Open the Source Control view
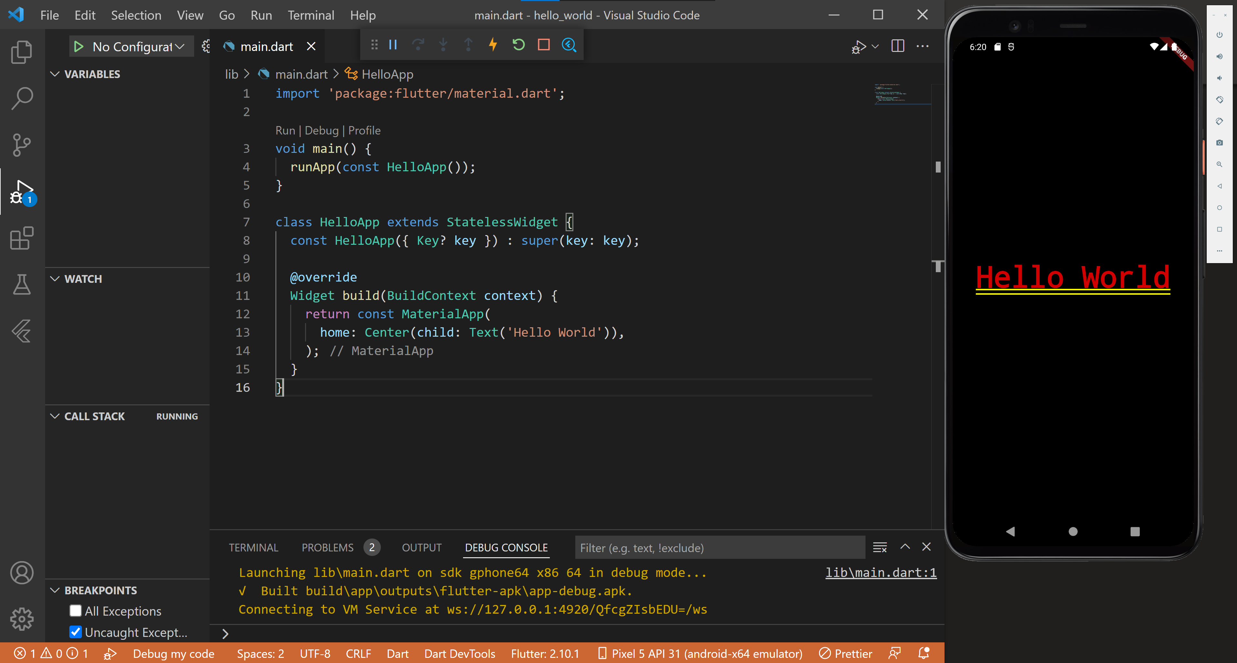This screenshot has width=1237, height=663. click(22, 145)
